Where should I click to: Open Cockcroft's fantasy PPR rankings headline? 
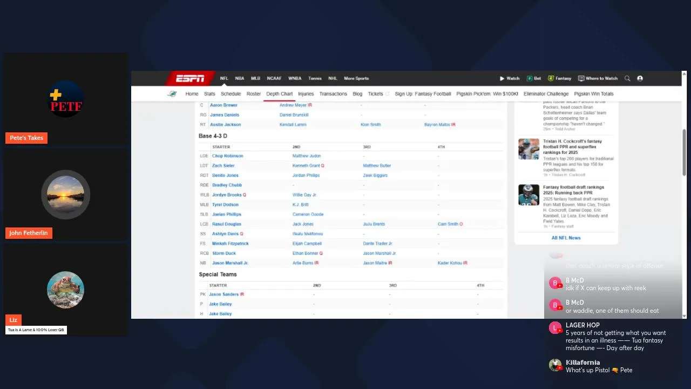tap(573, 147)
